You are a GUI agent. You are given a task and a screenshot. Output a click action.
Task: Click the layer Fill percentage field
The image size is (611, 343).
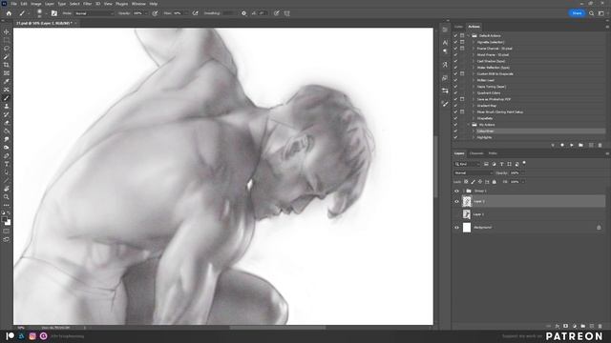[515, 182]
